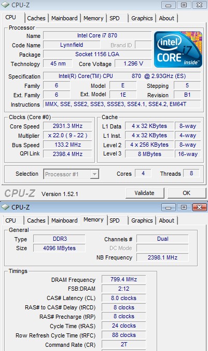Open Graphics tab in top window
This screenshot has height=351, width=208.
pos(142,18)
